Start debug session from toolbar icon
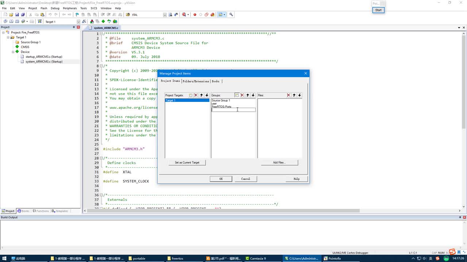 (x=184, y=15)
